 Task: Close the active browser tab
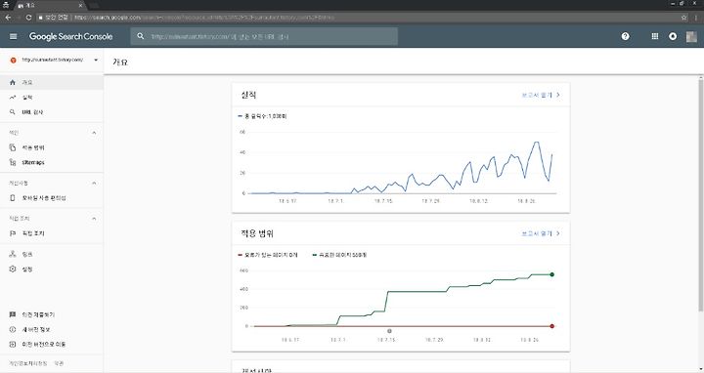[x=80, y=6]
